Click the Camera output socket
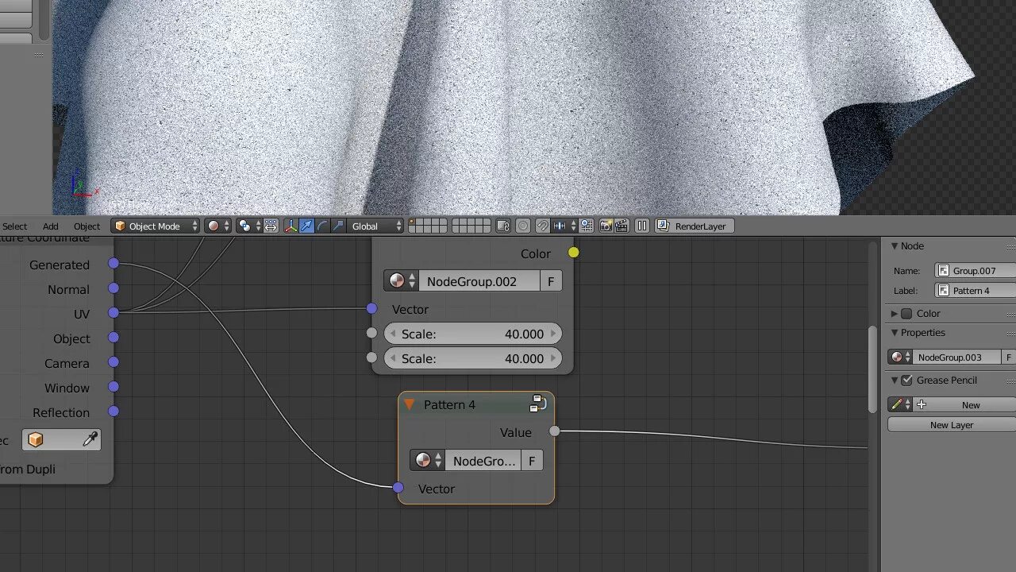This screenshot has height=572, width=1016. coord(114,362)
